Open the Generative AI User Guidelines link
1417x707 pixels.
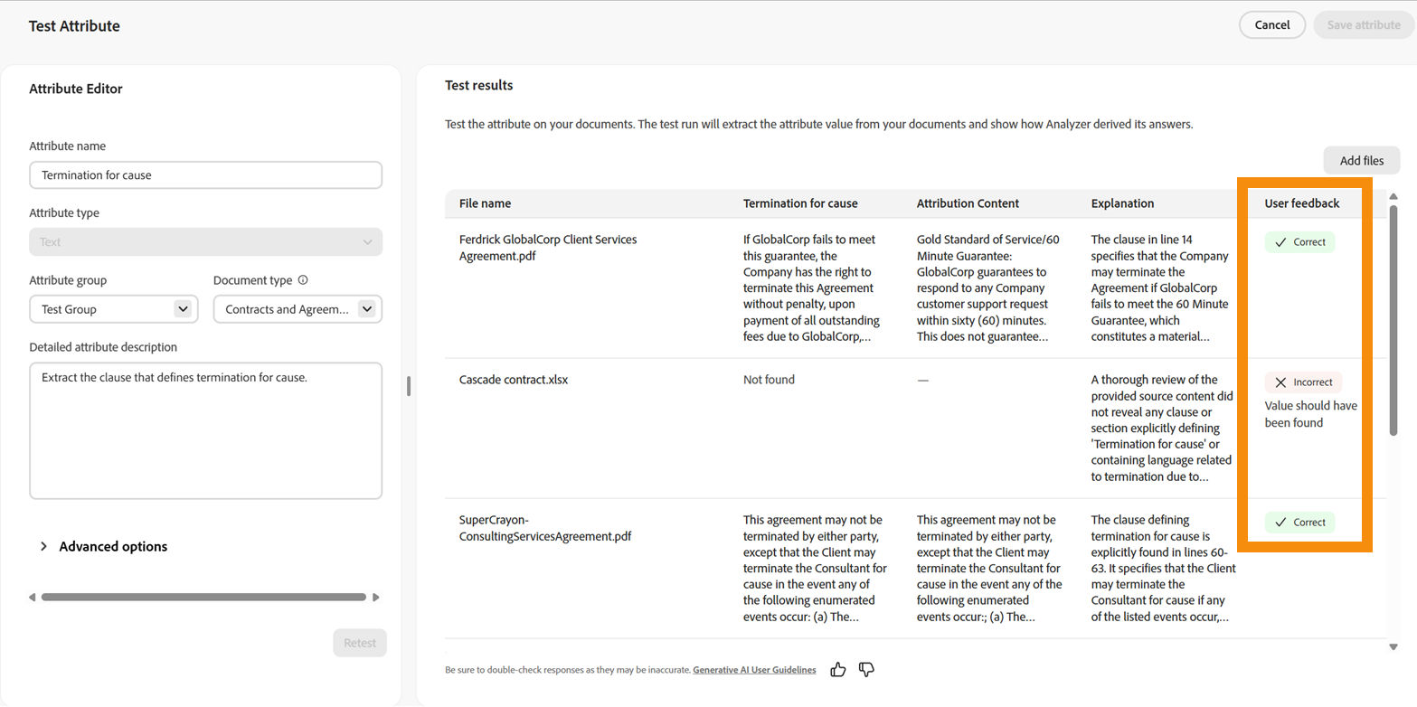click(x=753, y=670)
